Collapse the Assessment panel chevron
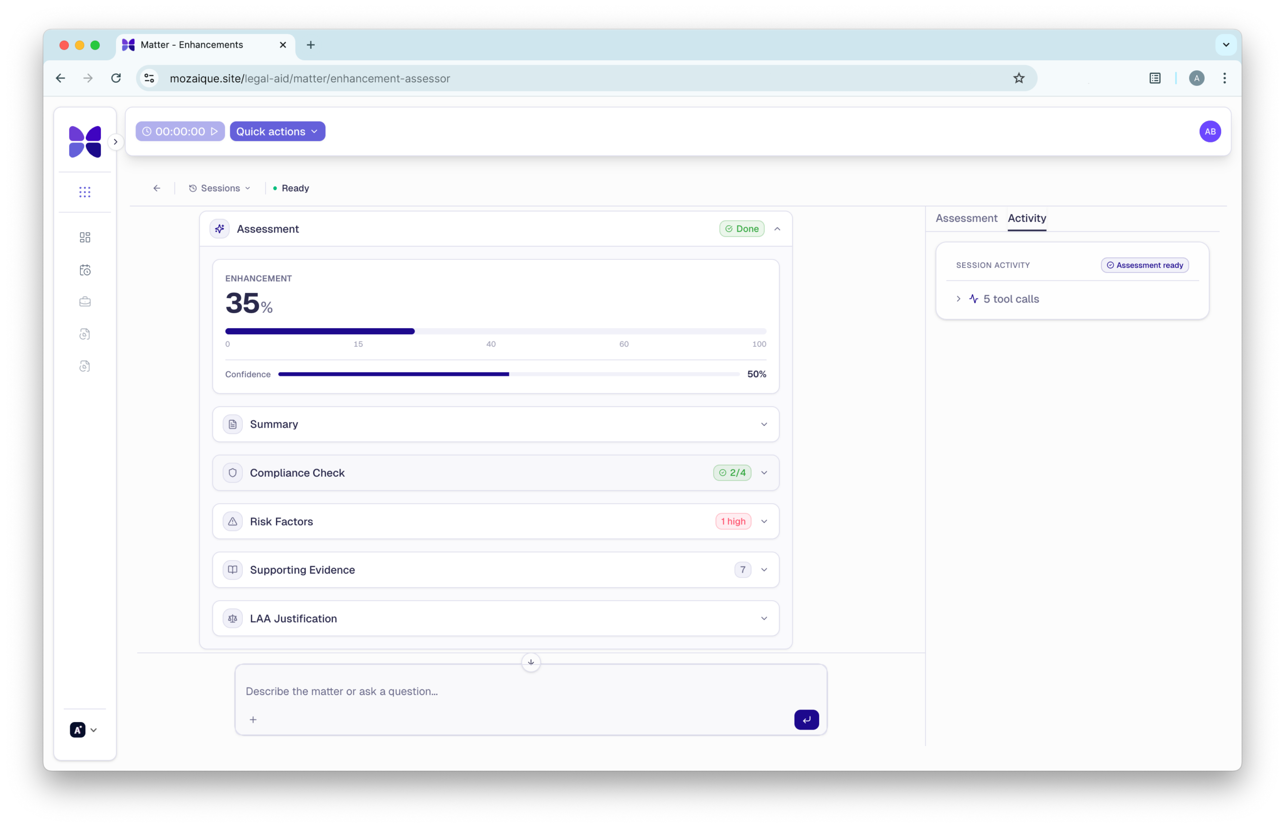 coord(777,229)
